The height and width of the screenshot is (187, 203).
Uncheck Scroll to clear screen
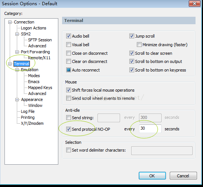point(132,53)
